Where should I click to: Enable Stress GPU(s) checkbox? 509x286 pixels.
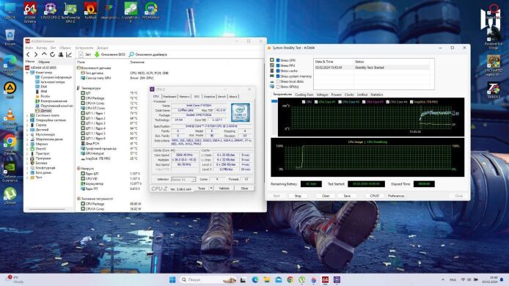[278, 87]
